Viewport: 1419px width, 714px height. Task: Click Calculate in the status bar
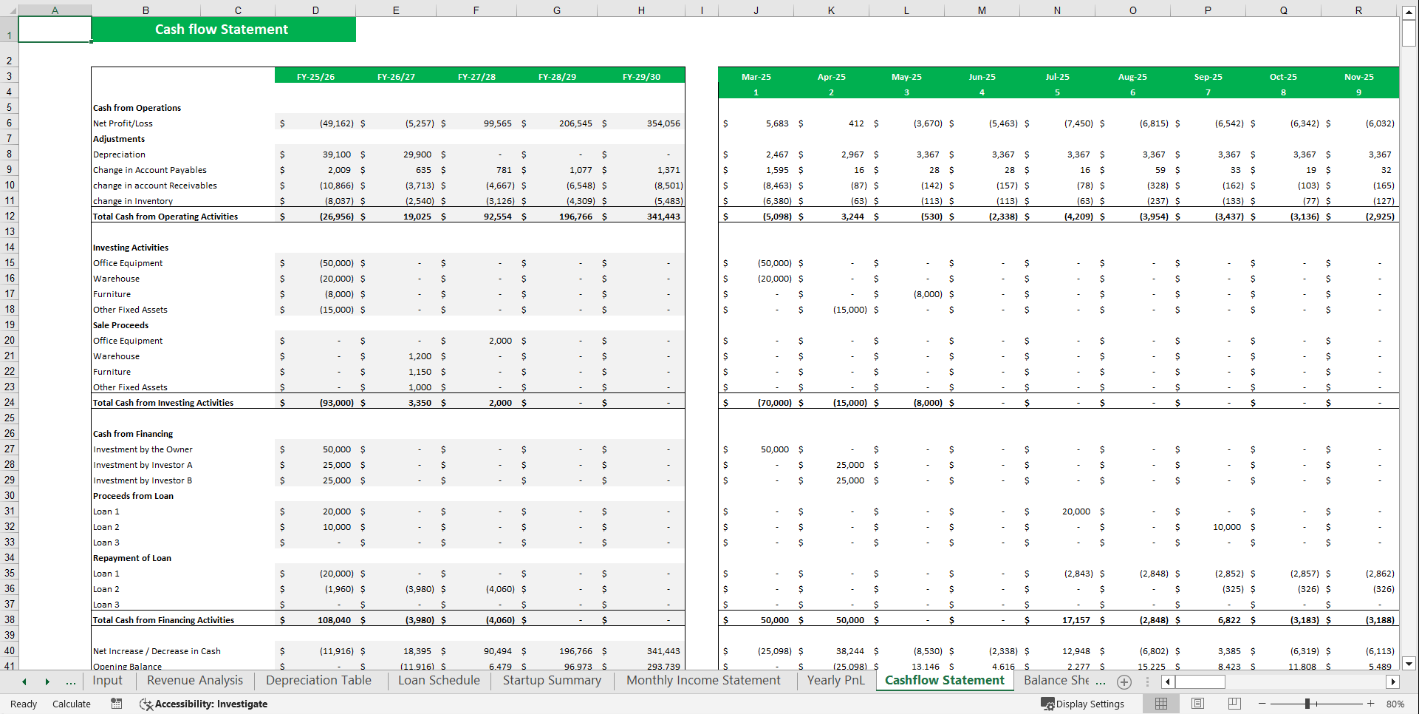tap(72, 704)
